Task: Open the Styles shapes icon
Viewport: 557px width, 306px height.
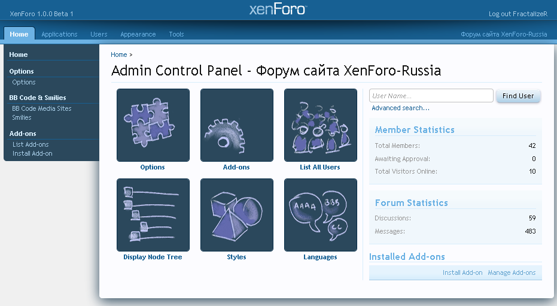Action: (x=237, y=215)
